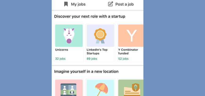This screenshot has width=205, height=96.
Task: Open the My jobs tab label
Action: coord(78,4)
